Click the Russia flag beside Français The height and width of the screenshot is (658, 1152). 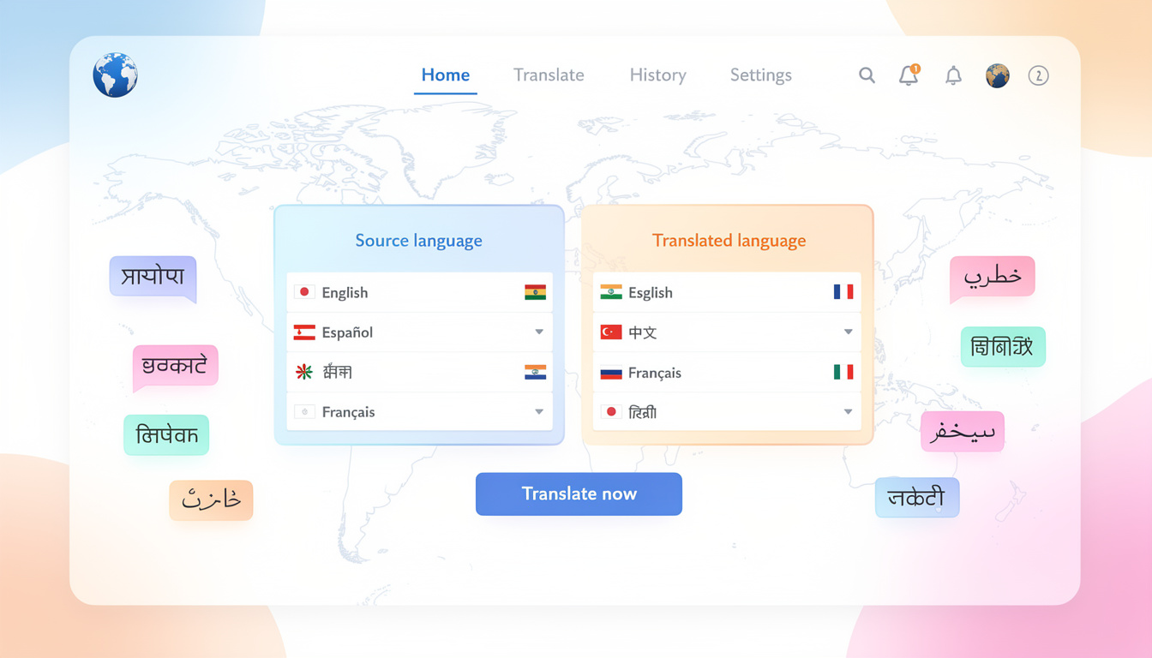(x=613, y=373)
